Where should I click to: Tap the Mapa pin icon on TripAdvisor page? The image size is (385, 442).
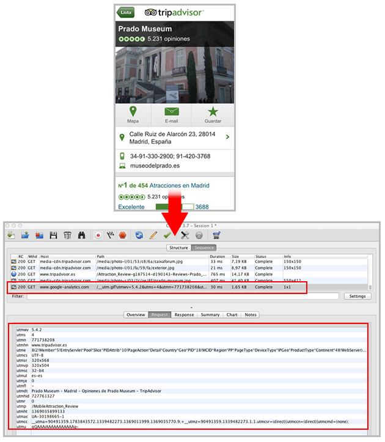(133, 112)
